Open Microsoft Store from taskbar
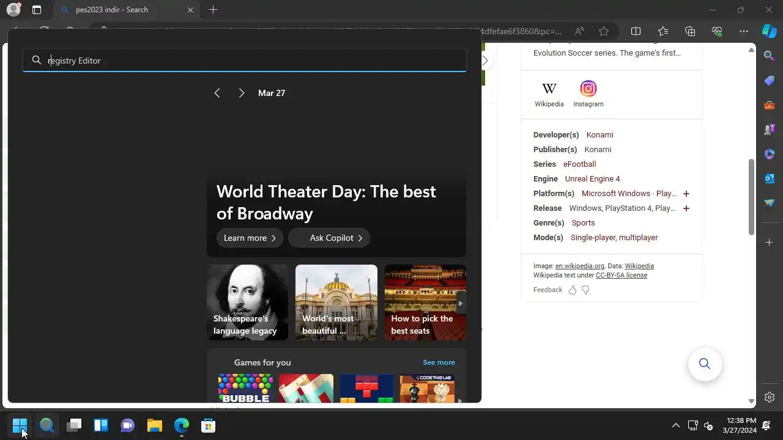 (209, 425)
